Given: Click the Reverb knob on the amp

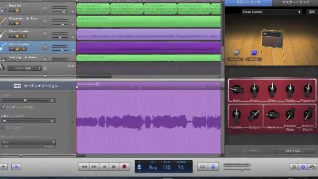Looking at the screenshot, I should 272,115.
